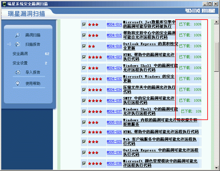Image resolution: width=220 pixels, height=171 pixels.
Task: Select the 扫描报告 menu item
Action: click(x=33, y=44)
